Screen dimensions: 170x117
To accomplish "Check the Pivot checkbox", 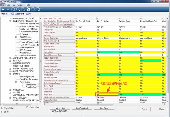I will [3, 112].
